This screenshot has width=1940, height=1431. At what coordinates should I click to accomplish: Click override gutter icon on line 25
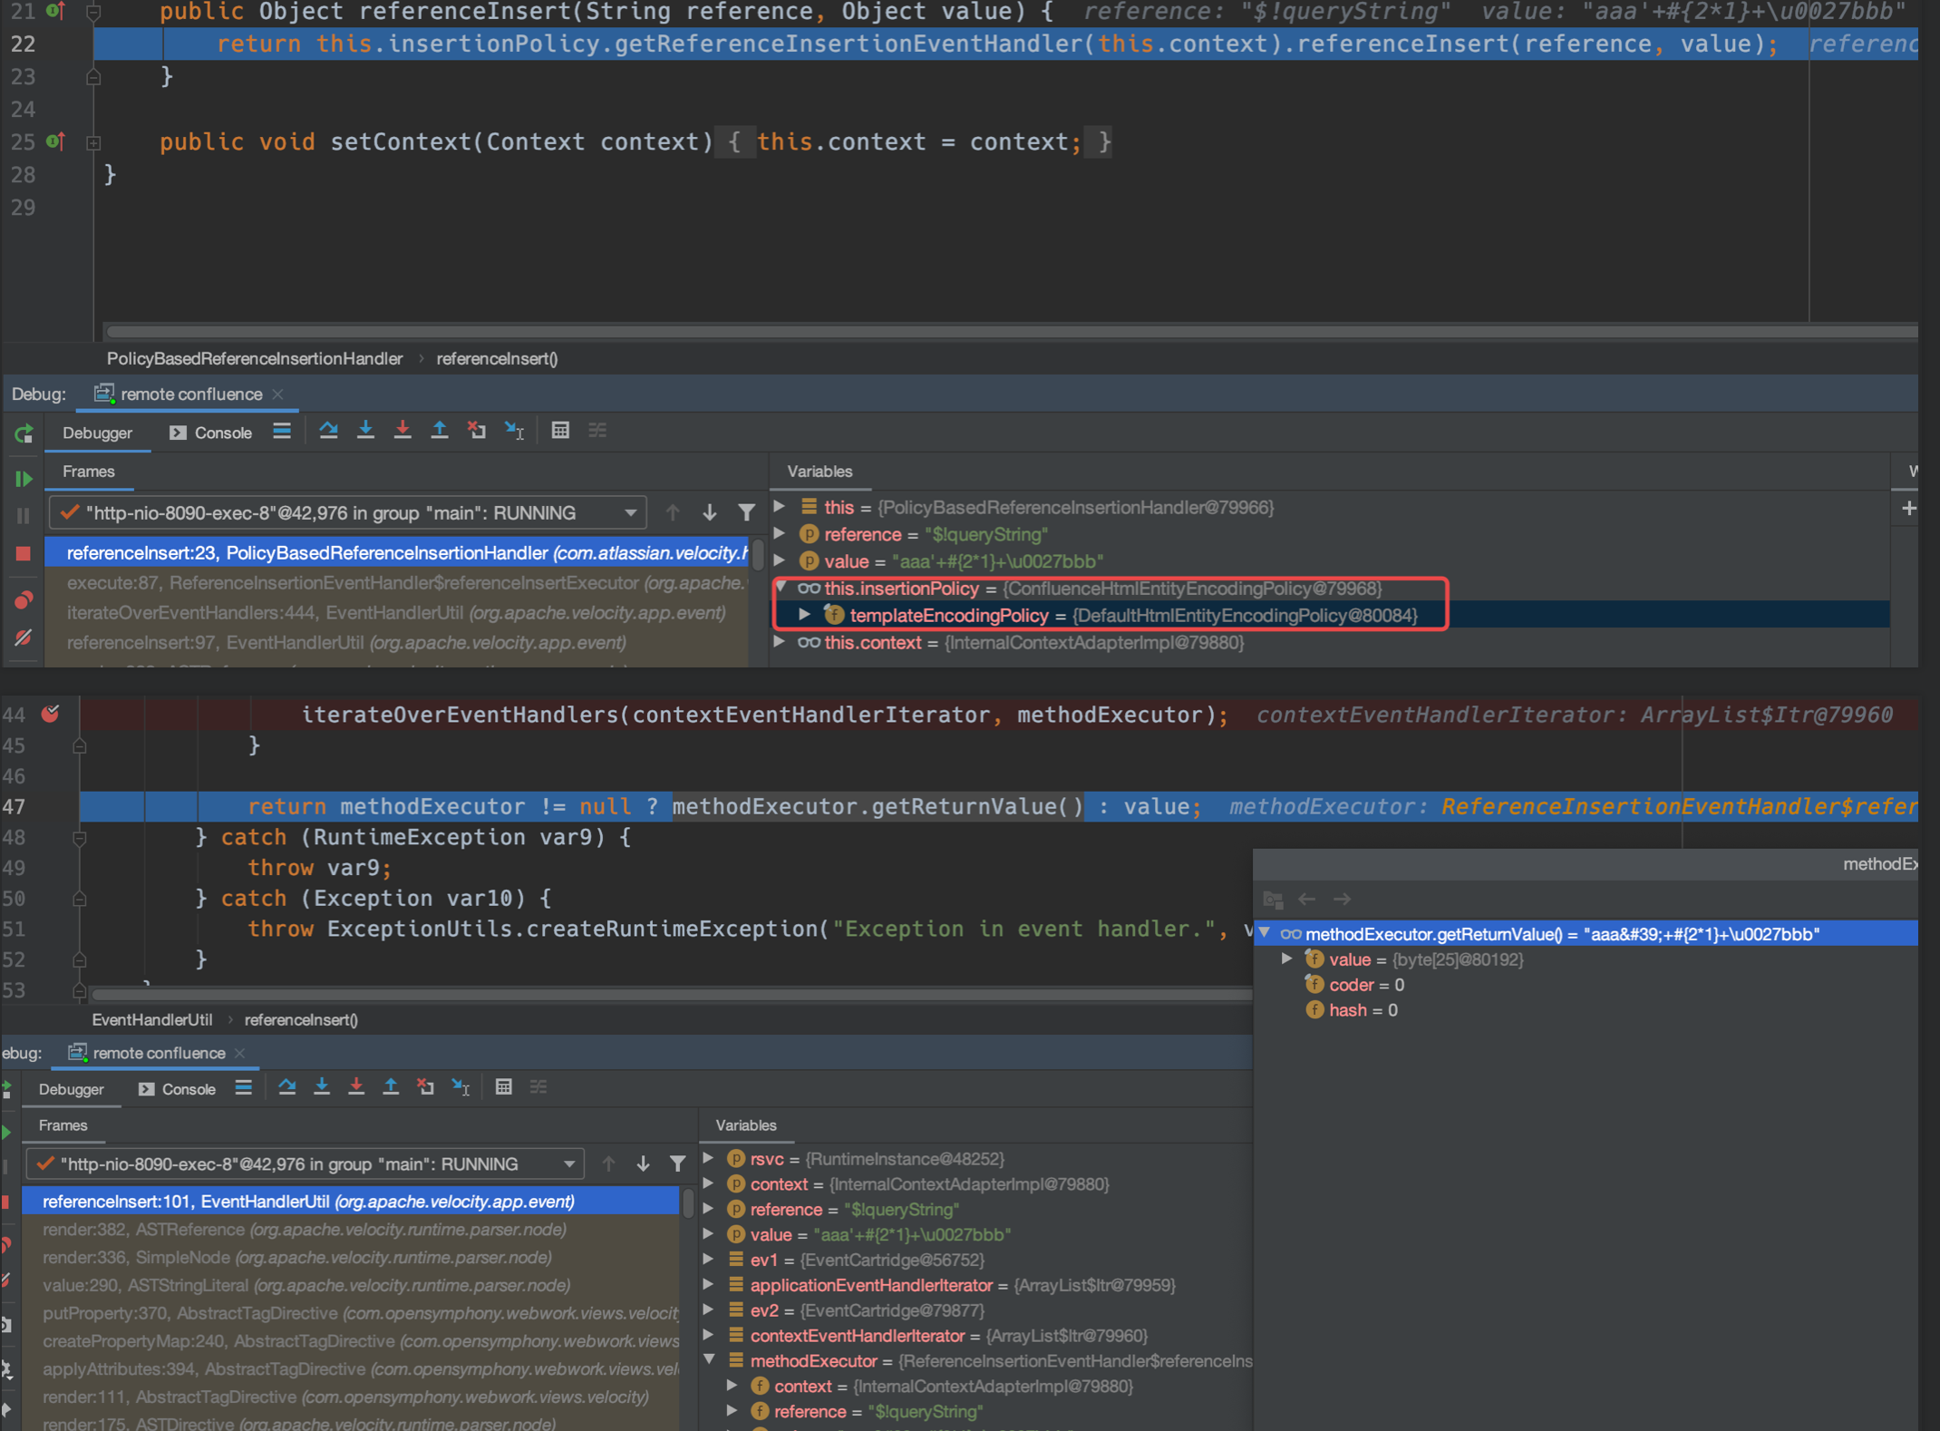coord(55,141)
